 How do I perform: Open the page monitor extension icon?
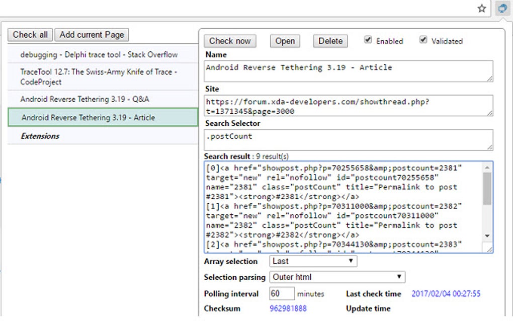coord(502,8)
